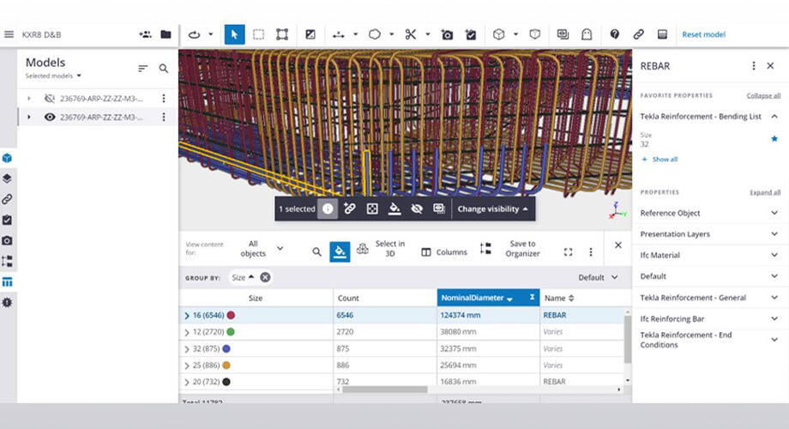Open the settings gear in sidebar
This screenshot has height=429, width=789.
(7, 303)
